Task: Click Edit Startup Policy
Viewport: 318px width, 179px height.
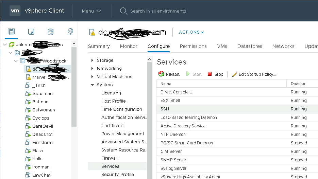Action: coord(257,74)
